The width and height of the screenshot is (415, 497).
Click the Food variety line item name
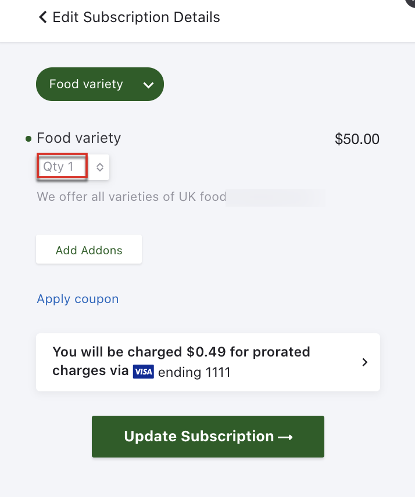[78, 138]
